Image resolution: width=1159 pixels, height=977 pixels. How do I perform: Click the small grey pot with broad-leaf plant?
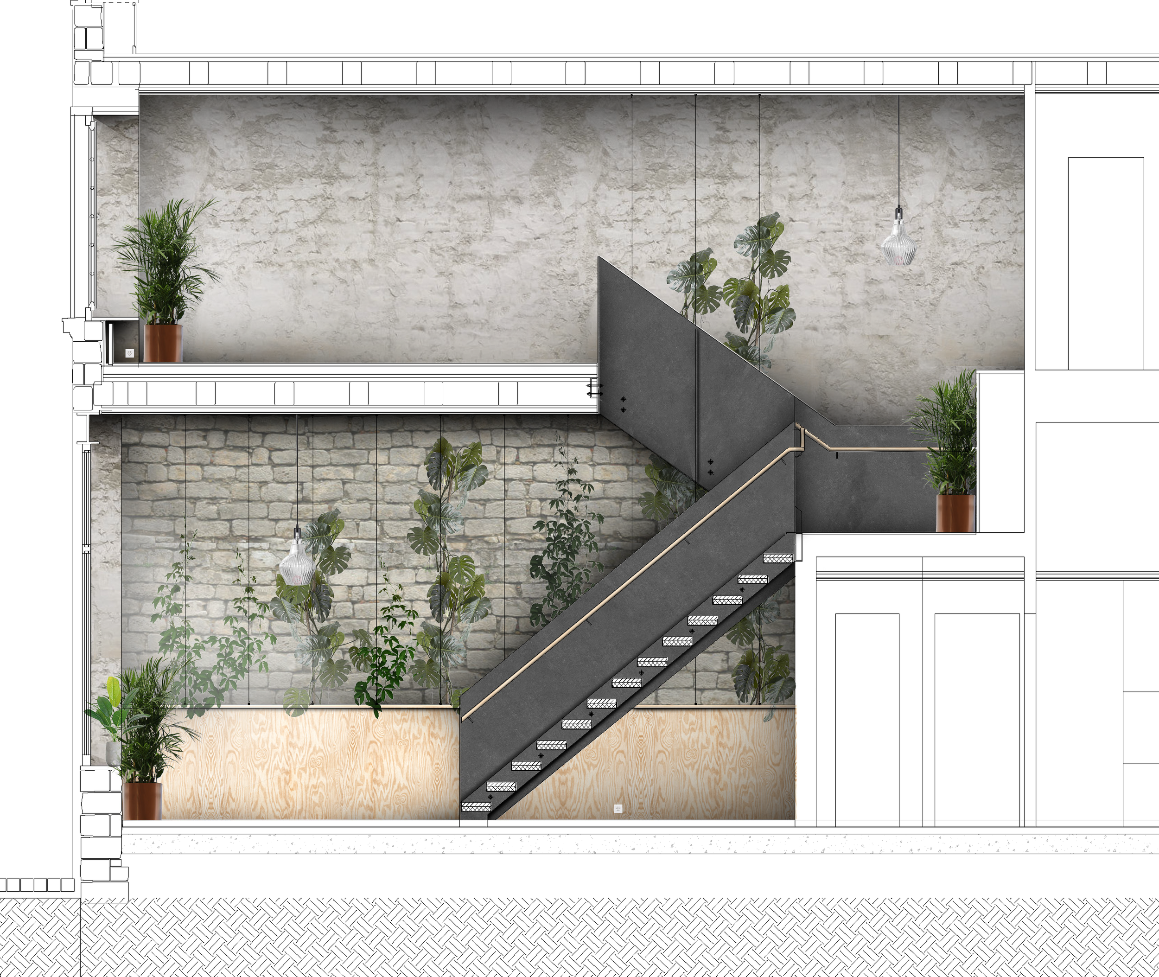click(112, 752)
